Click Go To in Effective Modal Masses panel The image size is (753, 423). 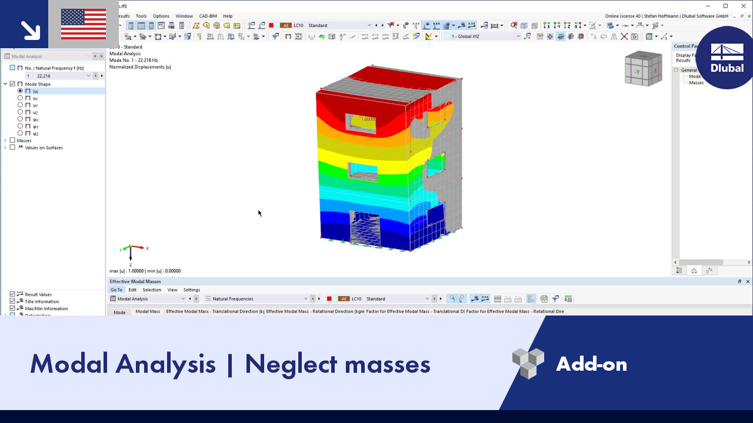[x=116, y=290]
